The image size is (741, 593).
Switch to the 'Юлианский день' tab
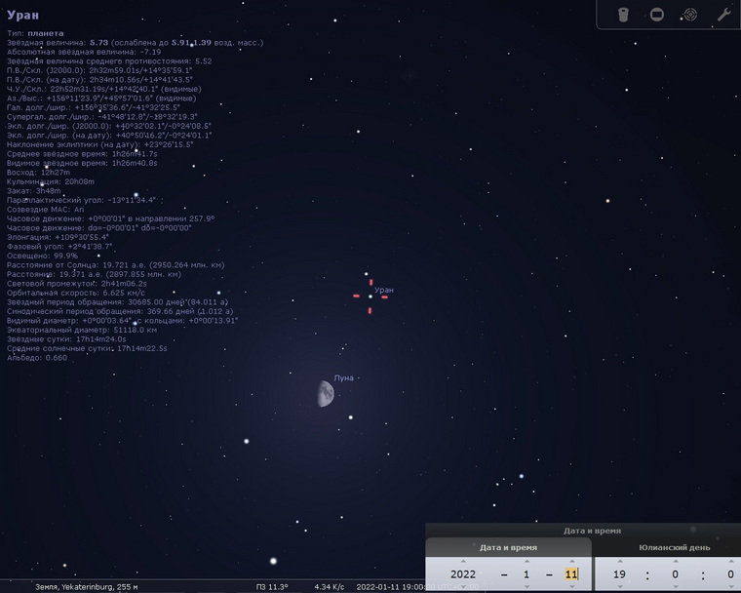[675, 547]
